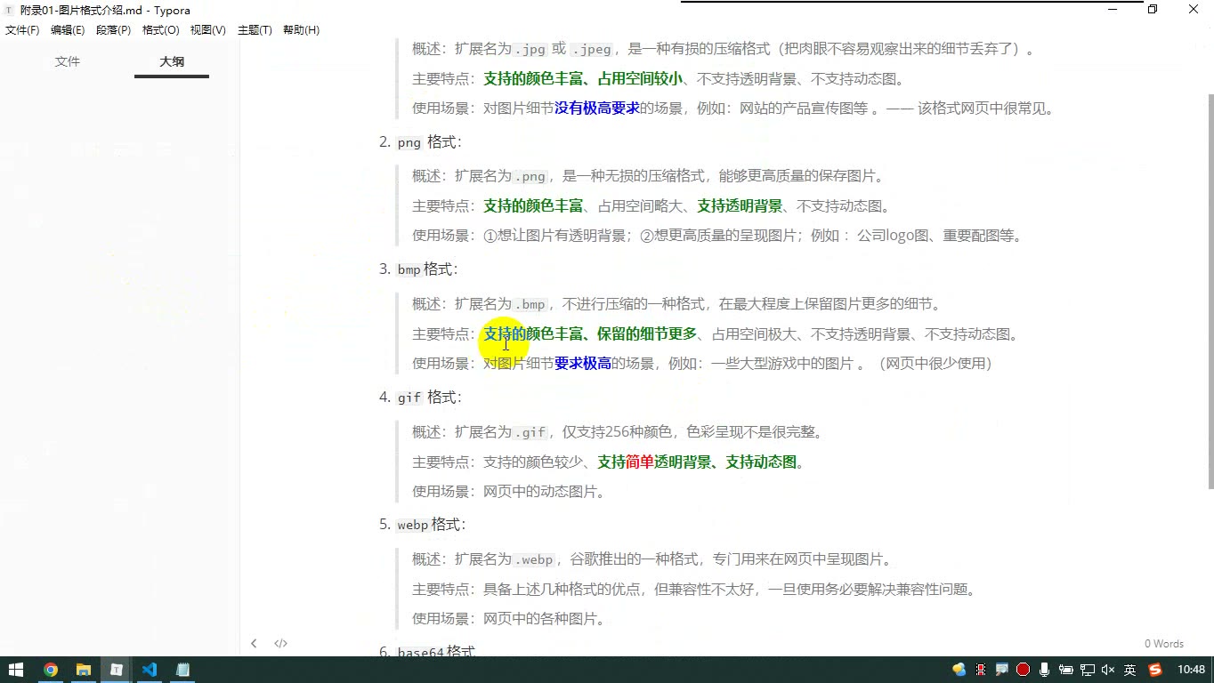Switch to the 文件 sidebar tab
Image resolution: width=1214 pixels, height=683 pixels.
coord(68,61)
